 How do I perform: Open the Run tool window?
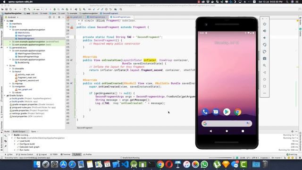coord(9,154)
